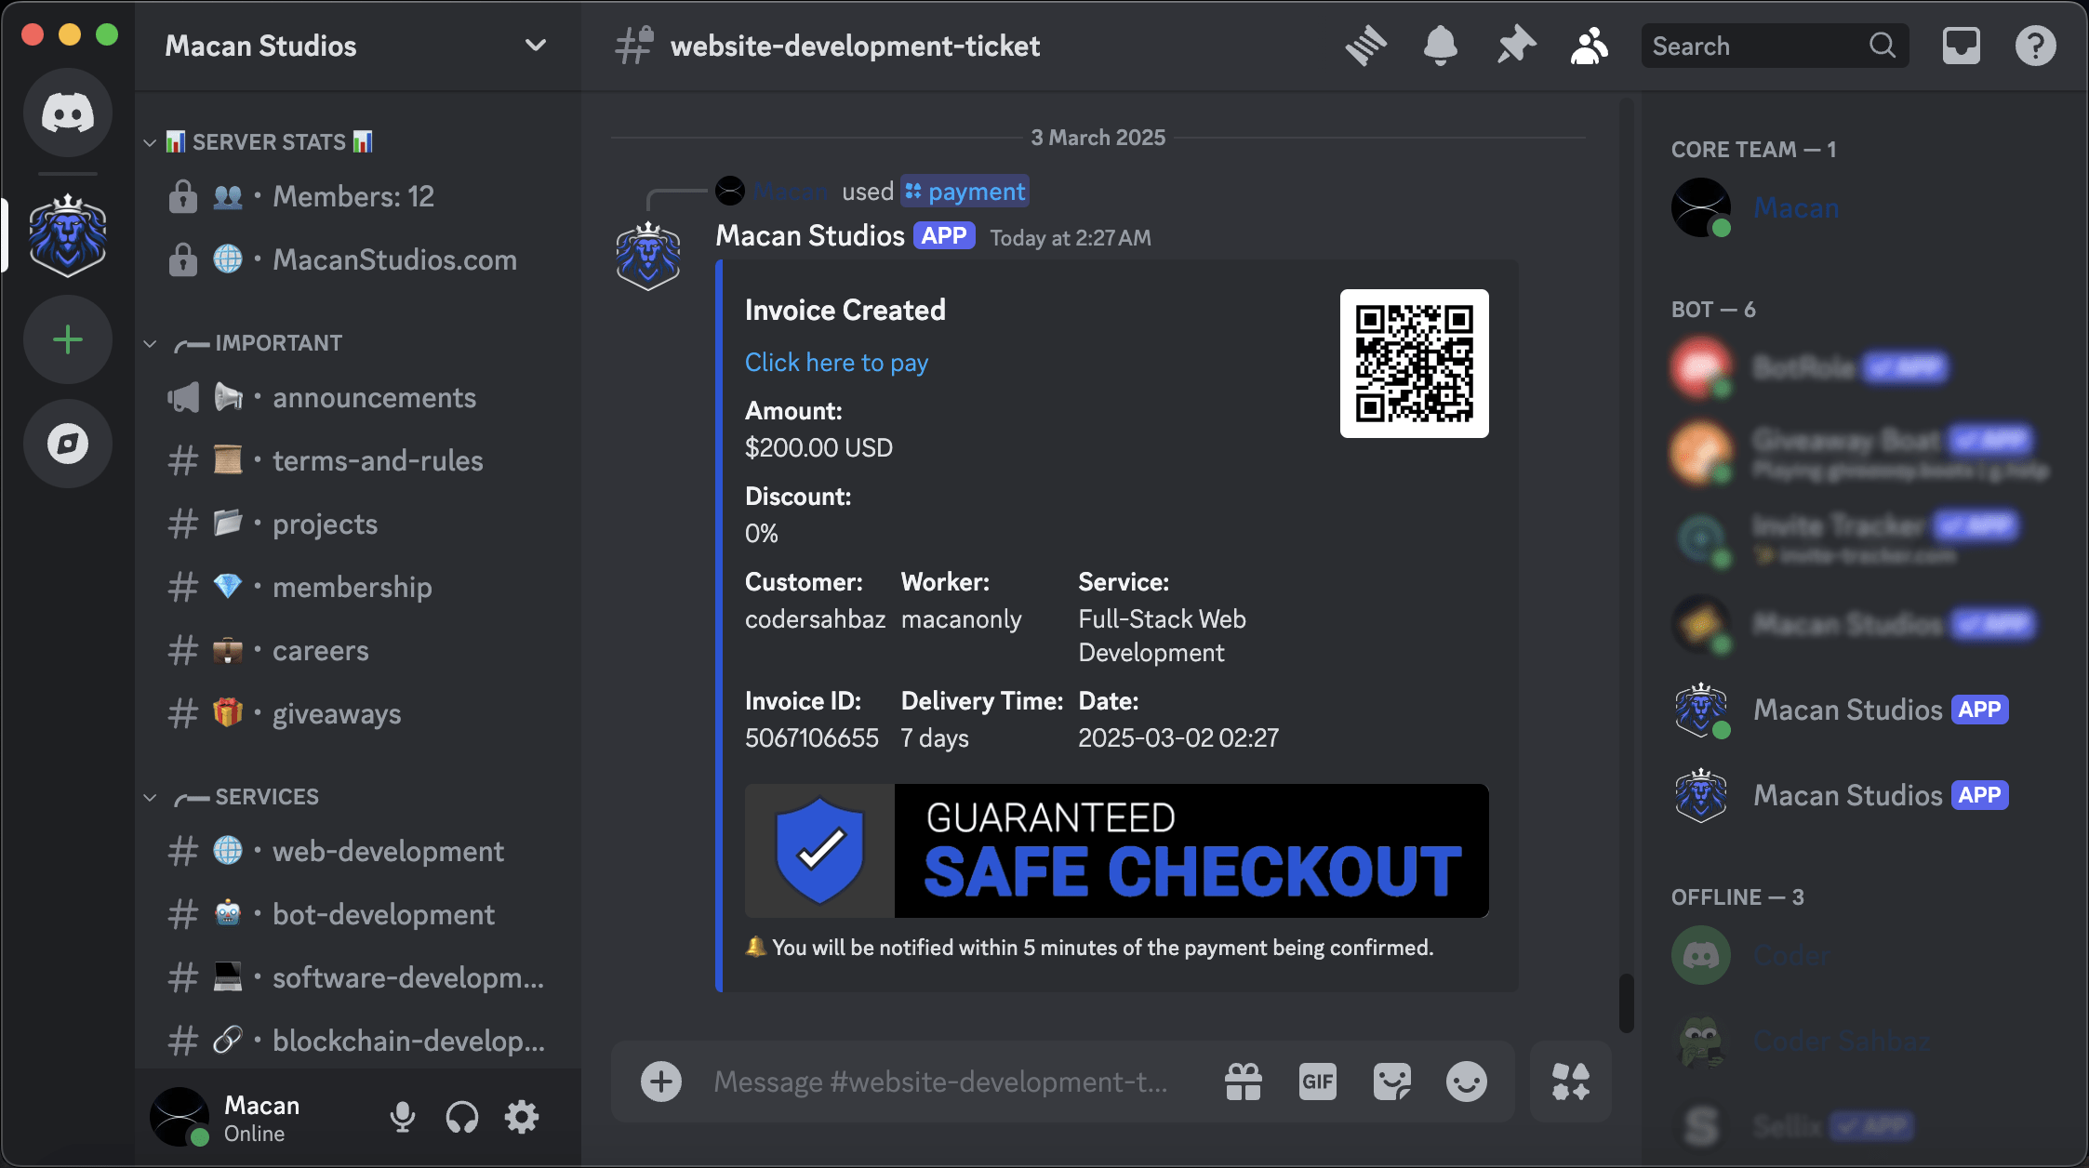Open the membership channel
This screenshot has height=1168, width=2089.
click(358, 588)
